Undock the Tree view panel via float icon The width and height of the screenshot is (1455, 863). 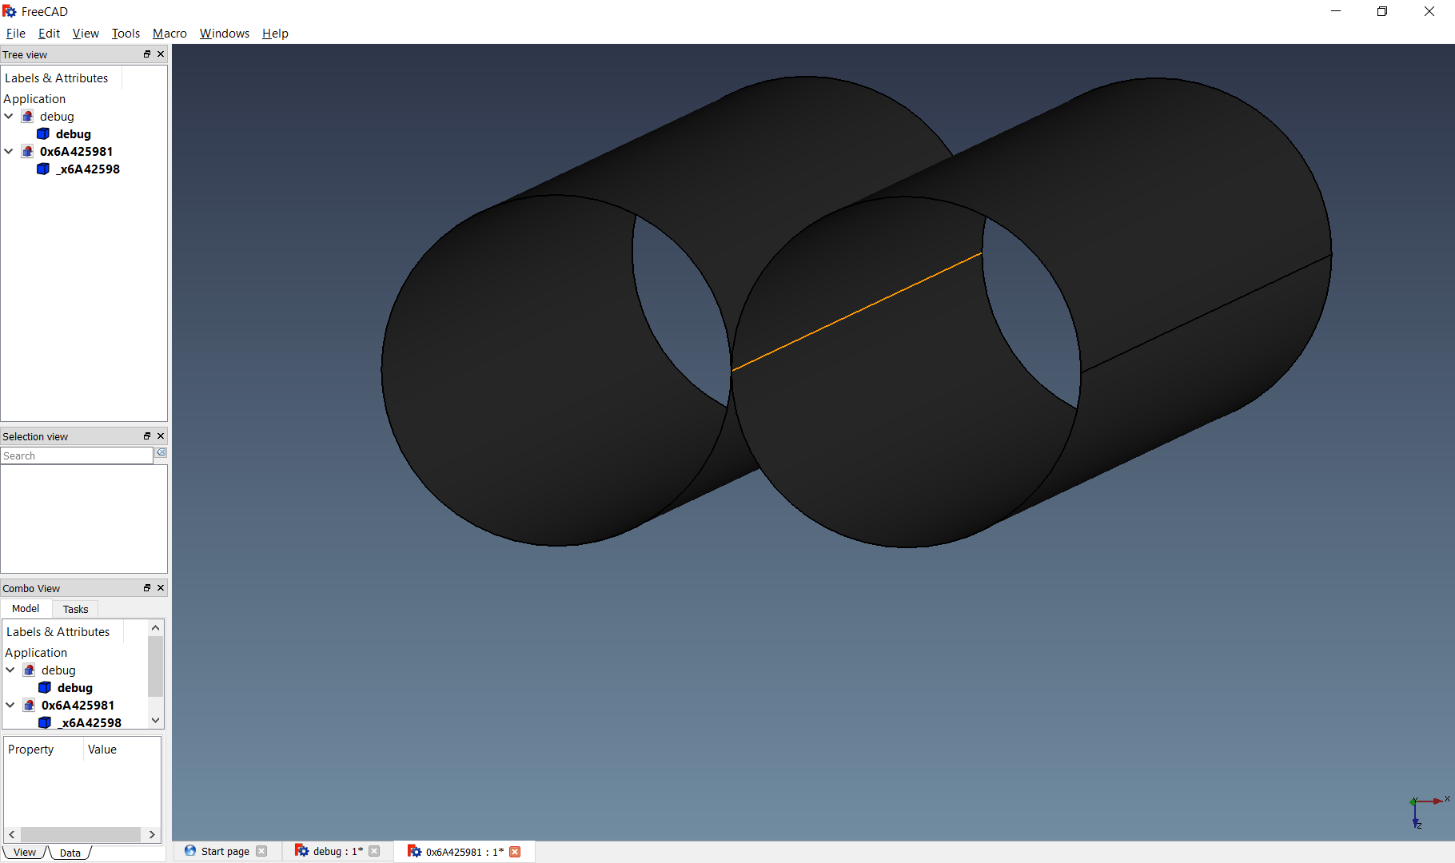[x=146, y=54]
